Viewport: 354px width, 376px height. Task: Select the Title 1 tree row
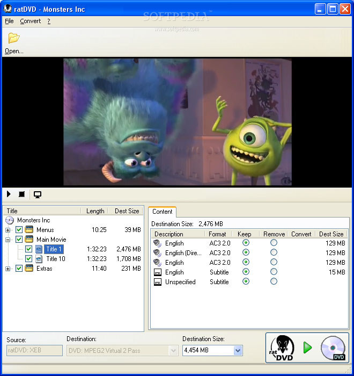point(54,249)
